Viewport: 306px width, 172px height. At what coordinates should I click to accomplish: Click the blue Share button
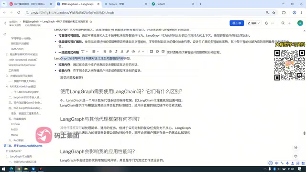237,23
